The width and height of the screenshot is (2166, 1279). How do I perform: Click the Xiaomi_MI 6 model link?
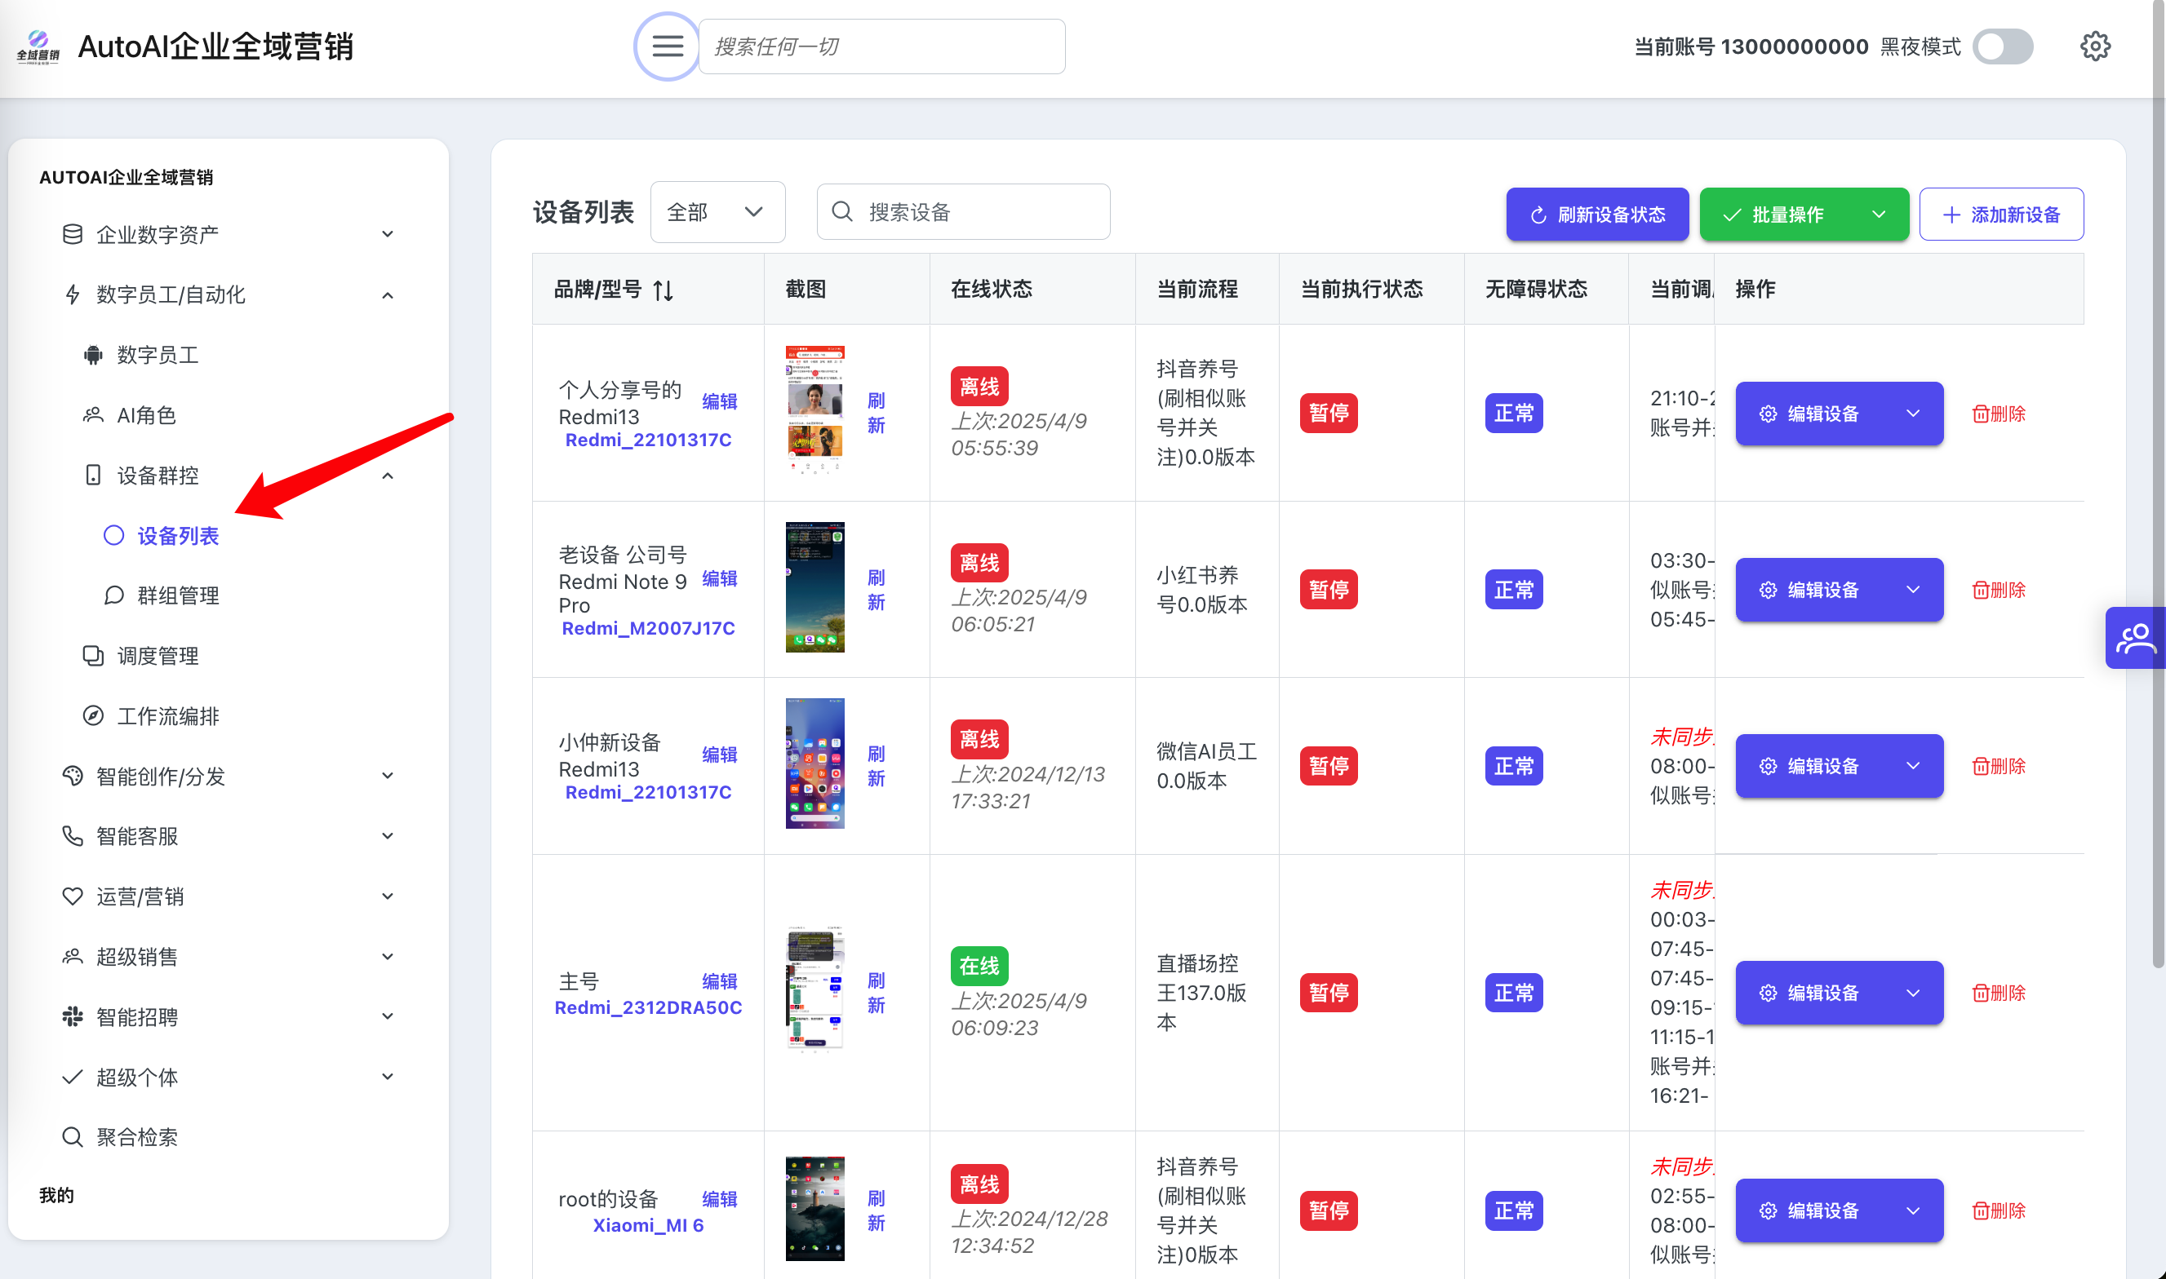(647, 1224)
